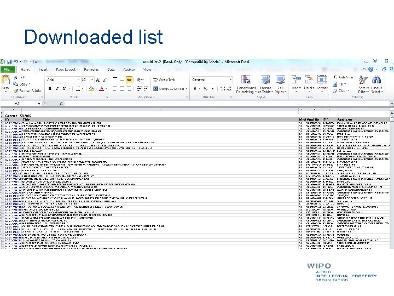Click the Redo arrow icon

click(25, 61)
